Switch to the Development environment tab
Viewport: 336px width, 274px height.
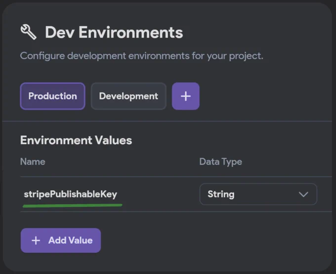(x=128, y=96)
